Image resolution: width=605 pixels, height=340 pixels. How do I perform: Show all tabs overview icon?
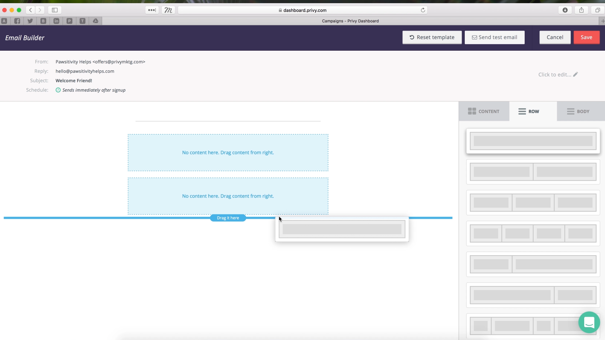coord(597,10)
